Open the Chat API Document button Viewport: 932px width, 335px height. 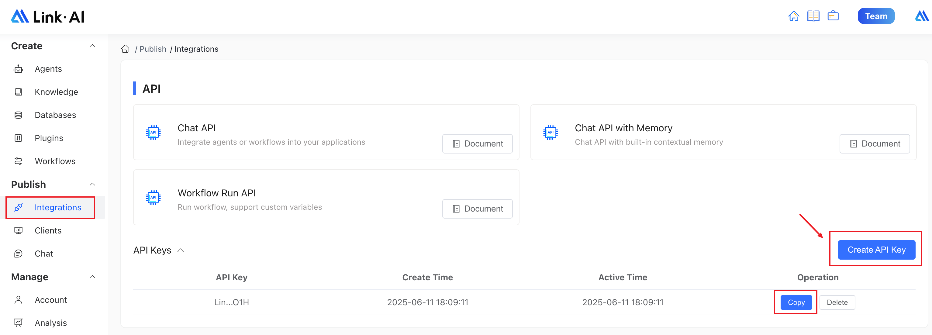pyautogui.click(x=477, y=143)
